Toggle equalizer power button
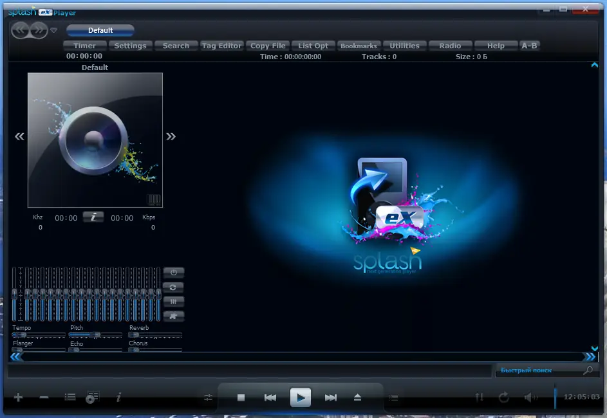607x418 pixels. click(x=173, y=272)
